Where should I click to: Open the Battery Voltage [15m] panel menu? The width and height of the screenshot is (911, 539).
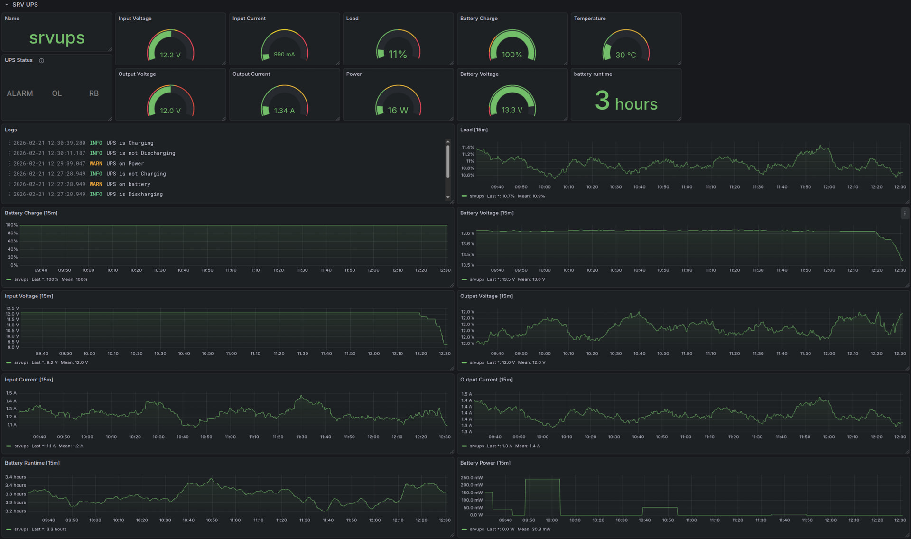904,214
